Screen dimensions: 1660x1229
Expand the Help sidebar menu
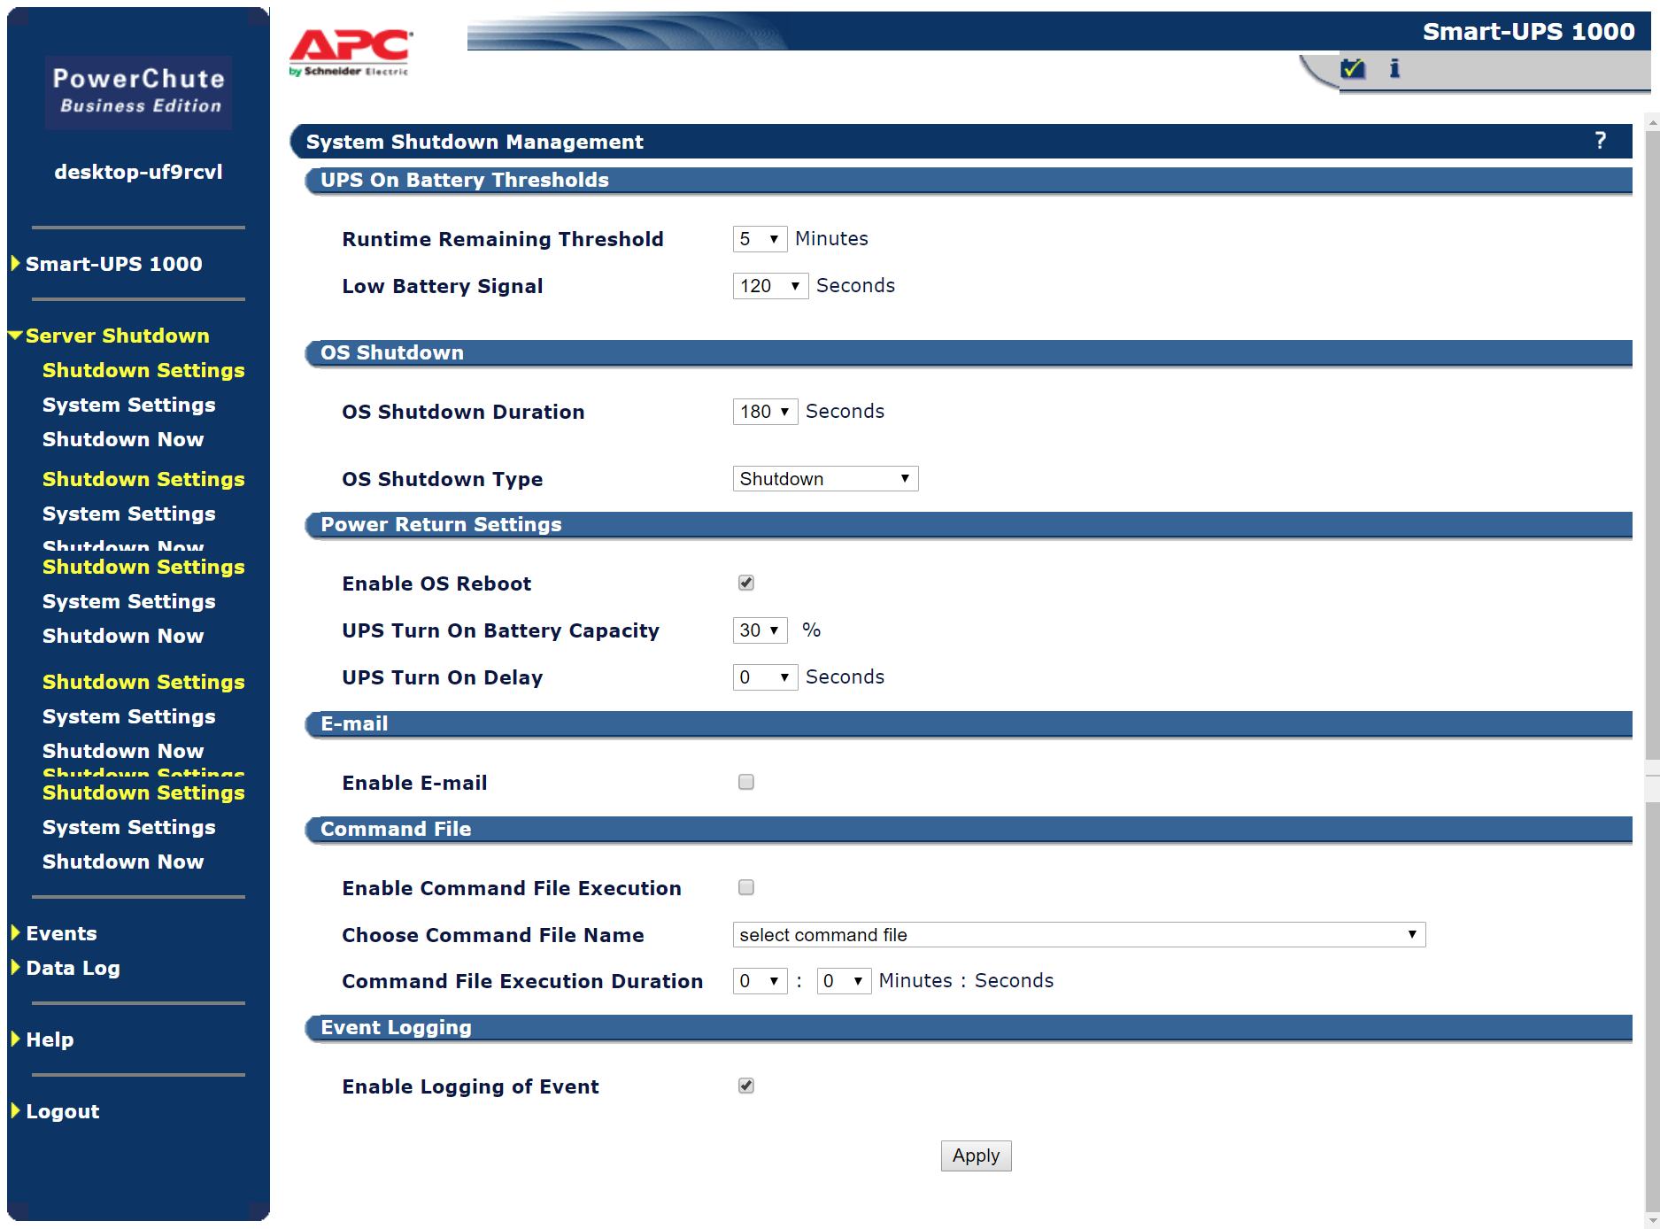click(x=42, y=1040)
